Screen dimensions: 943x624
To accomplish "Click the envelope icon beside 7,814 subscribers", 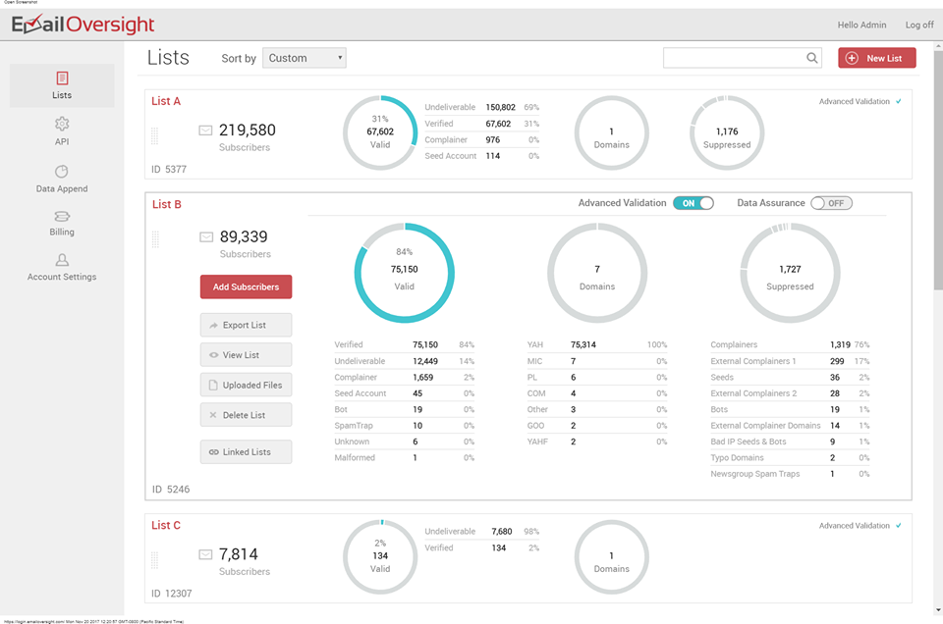I will pos(205,554).
